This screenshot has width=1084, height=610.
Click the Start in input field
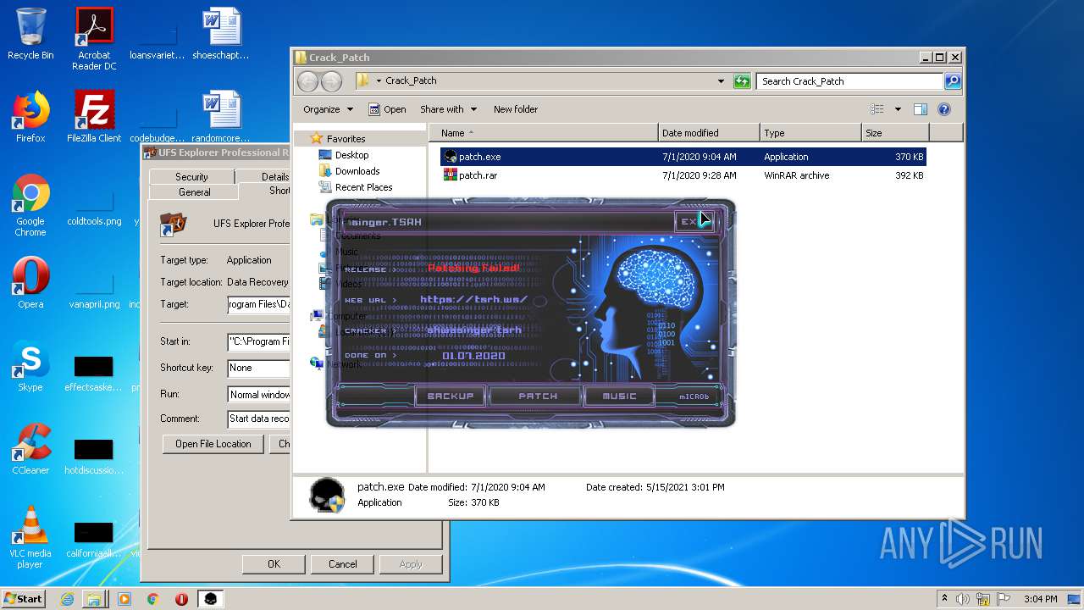point(258,342)
